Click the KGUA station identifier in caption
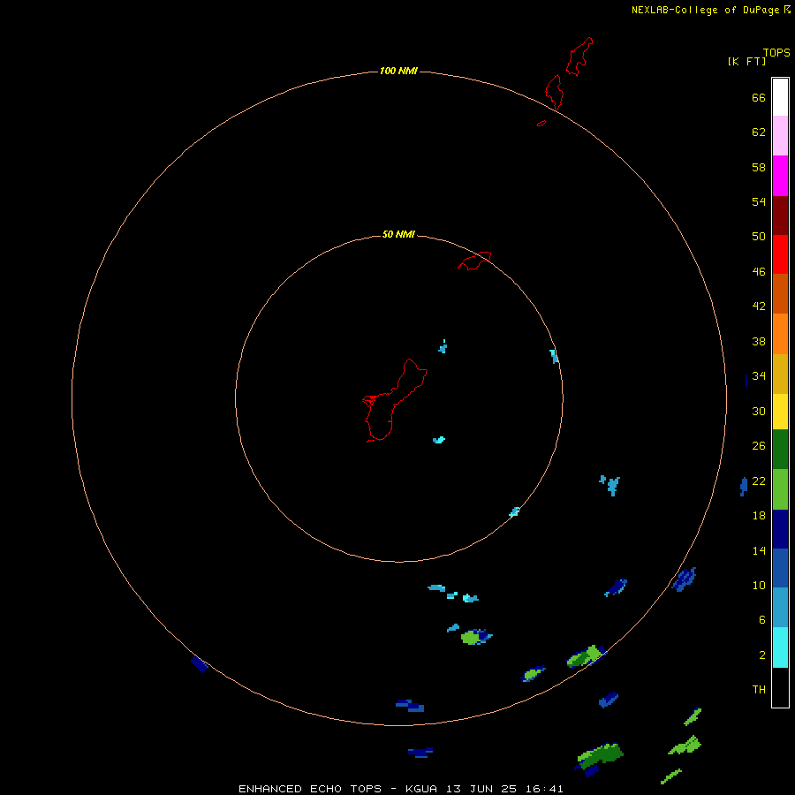795x795 pixels. pyautogui.click(x=420, y=789)
